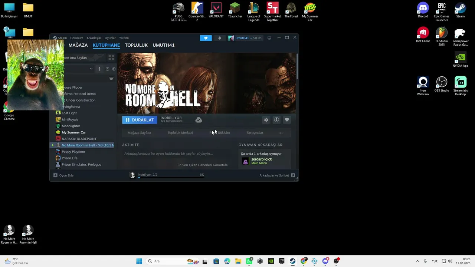Open Discord desktop shortcut

423,10
